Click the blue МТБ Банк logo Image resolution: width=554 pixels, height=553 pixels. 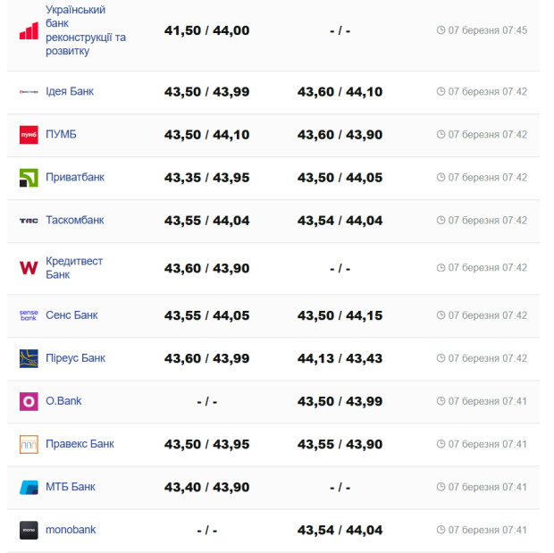pos(29,487)
